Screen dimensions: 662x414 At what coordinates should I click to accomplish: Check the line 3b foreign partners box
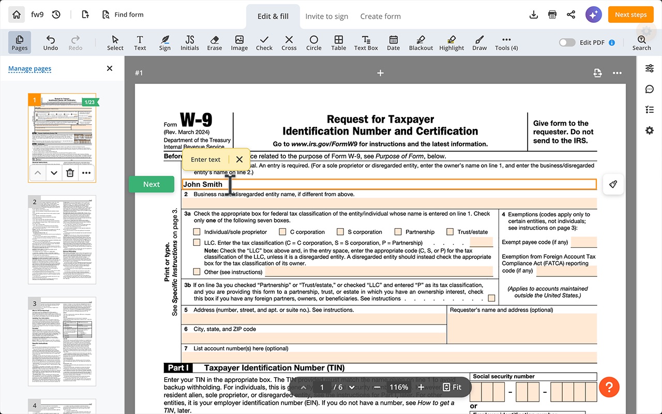click(491, 298)
